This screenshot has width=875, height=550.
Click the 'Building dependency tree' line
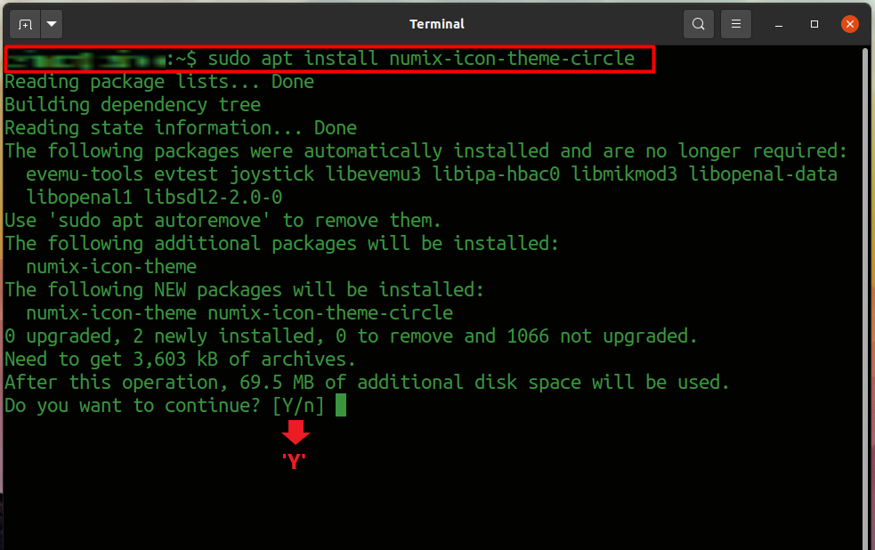pyautogui.click(x=133, y=105)
